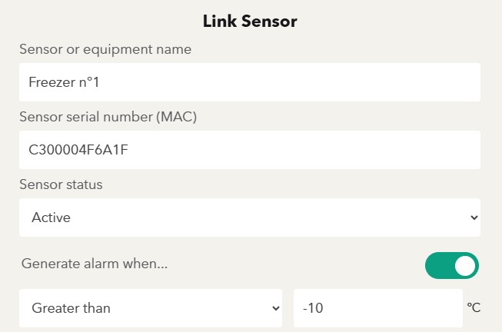Click the 'Sensor status' label
The height and width of the screenshot is (332, 502).
[61, 184]
